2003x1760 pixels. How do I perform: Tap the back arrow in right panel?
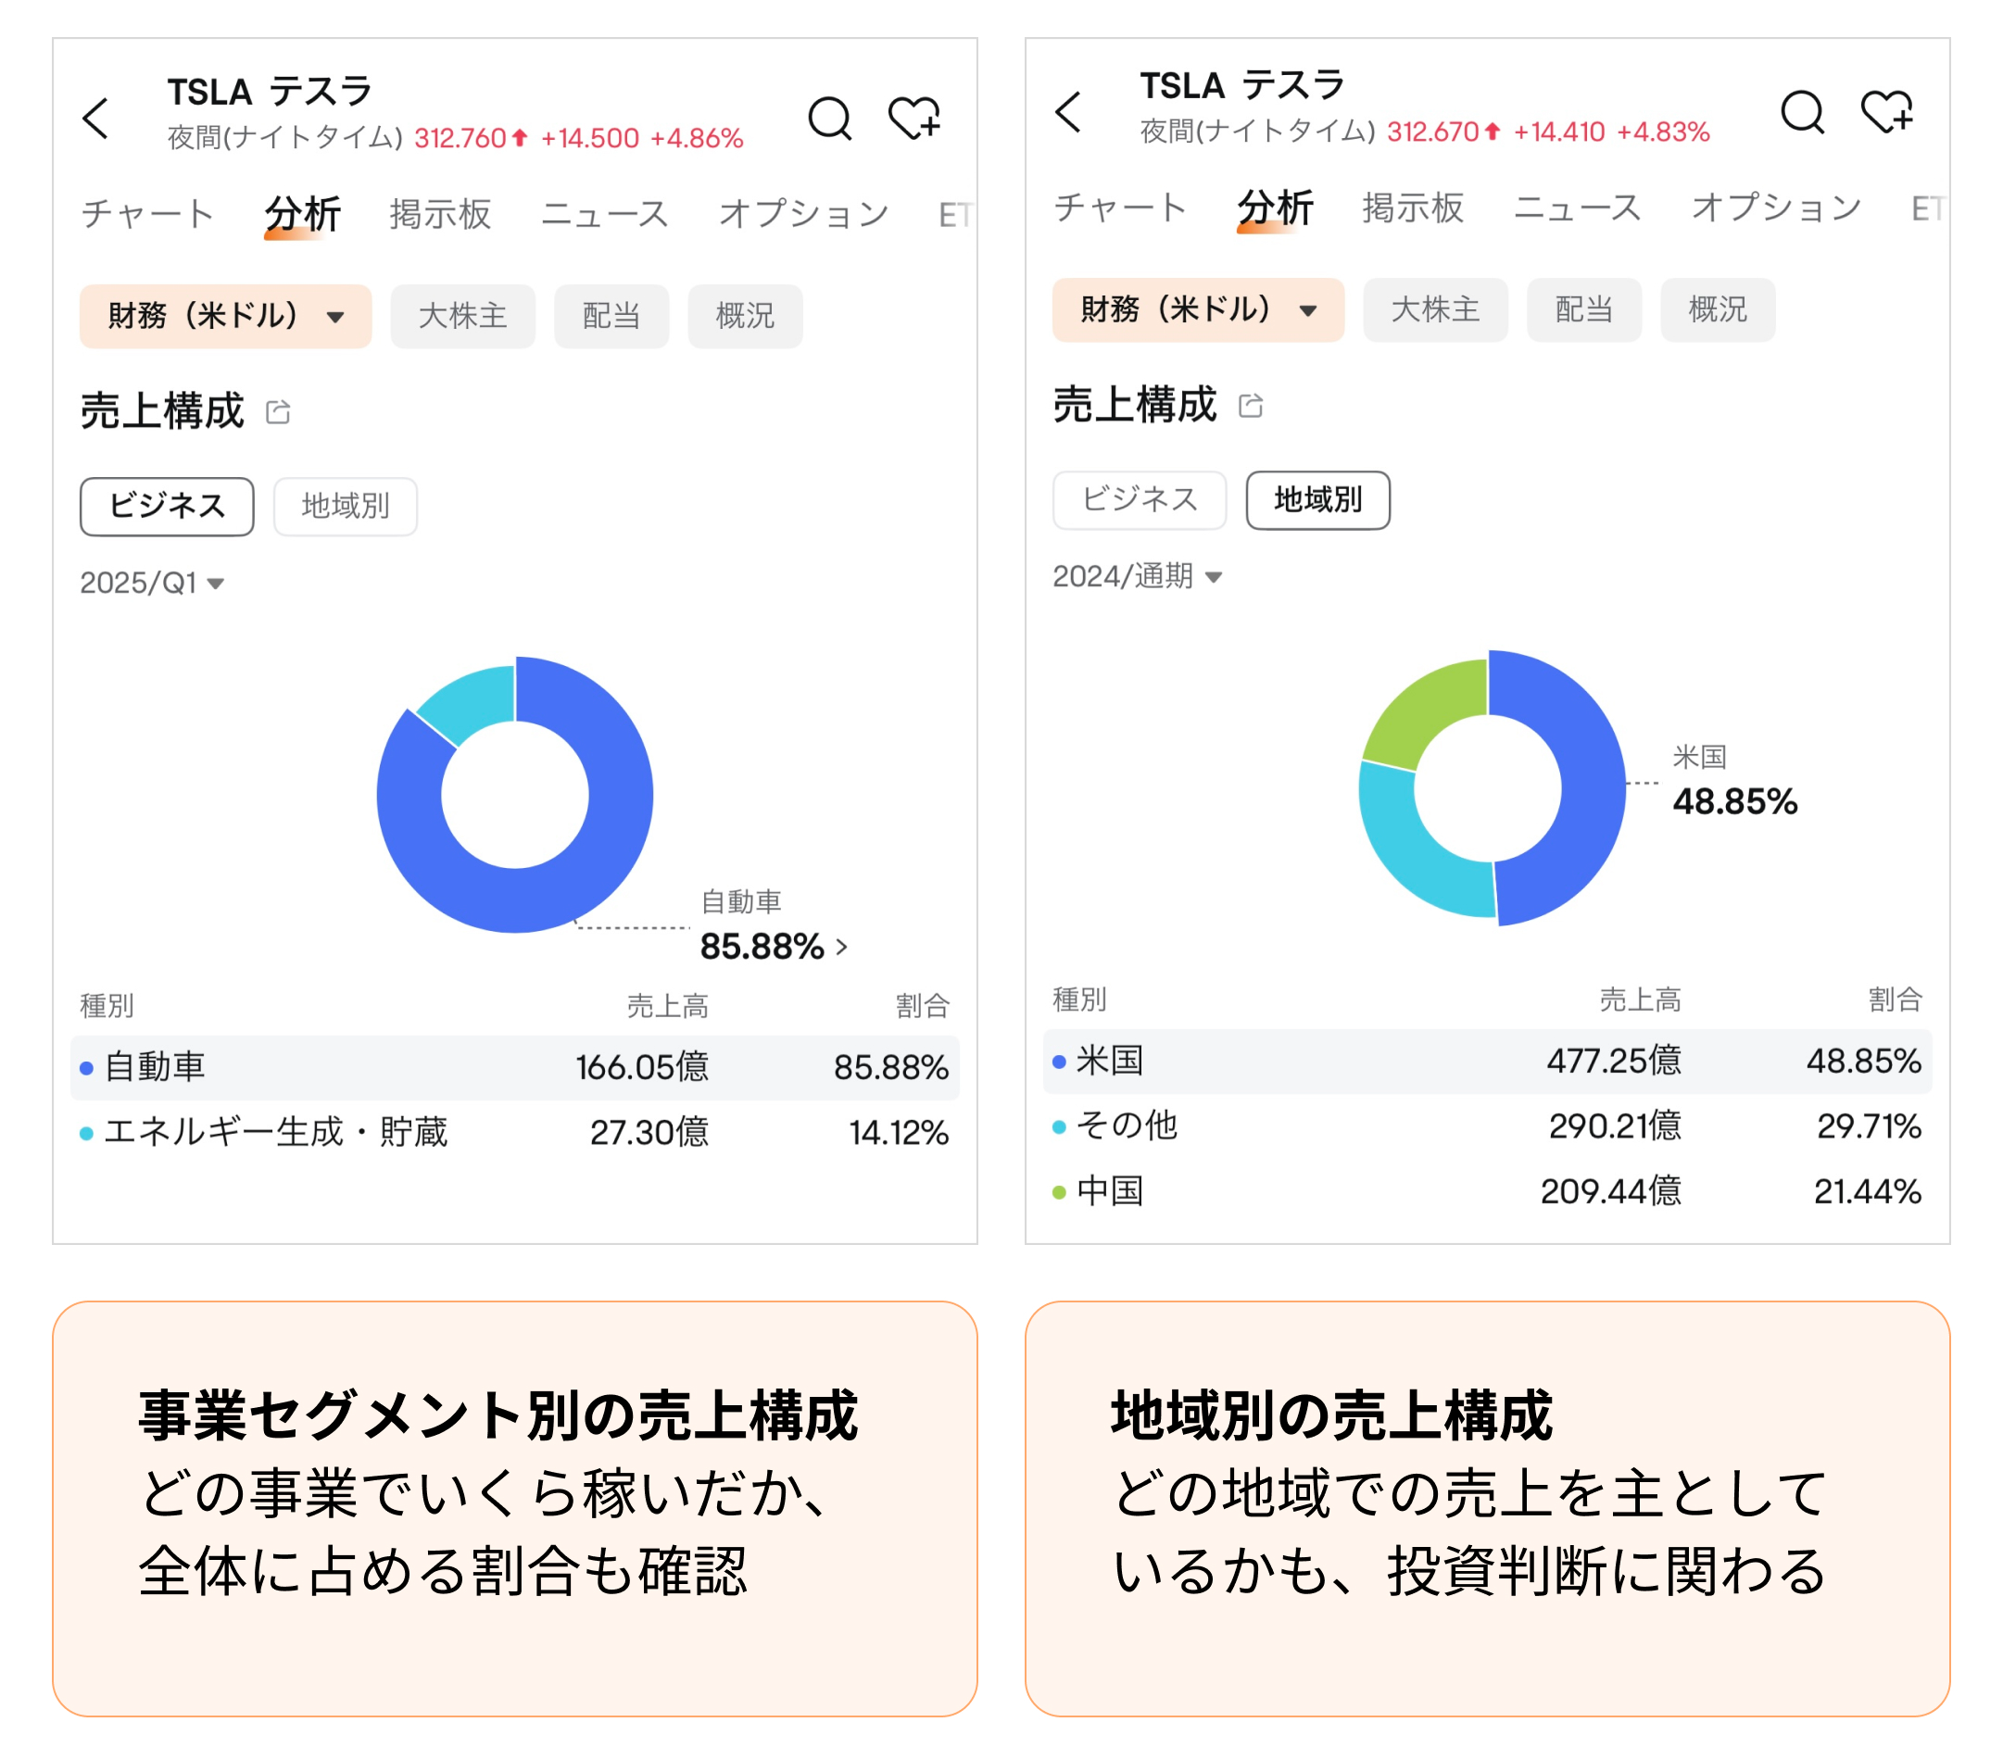[1068, 113]
